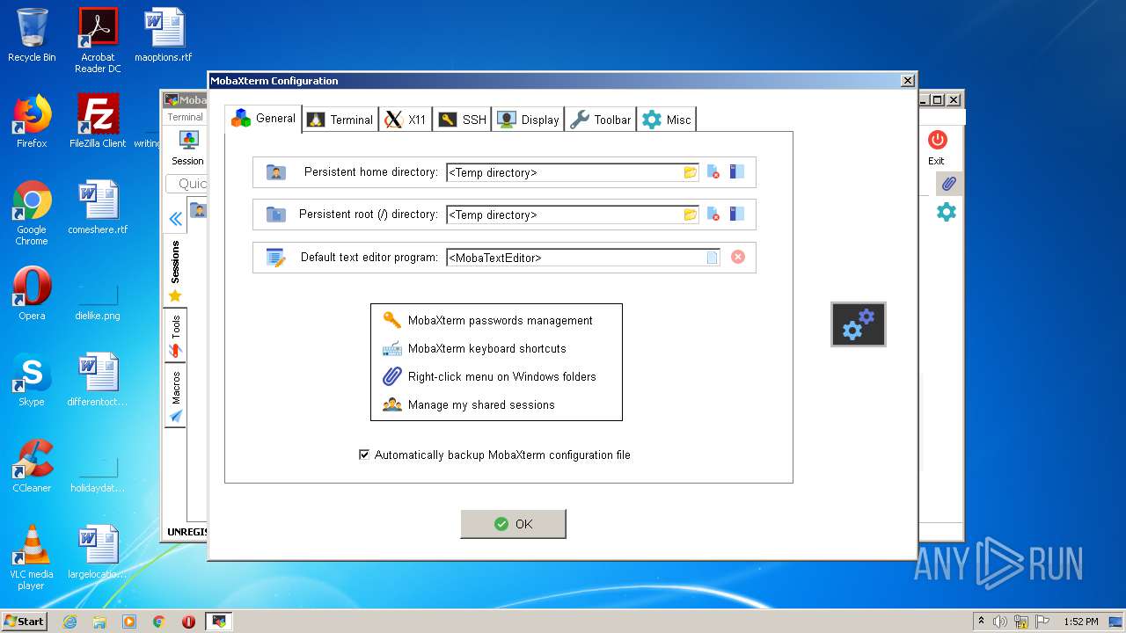Open the SSH settings tab
1126x633 pixels.
click(462, 120)
